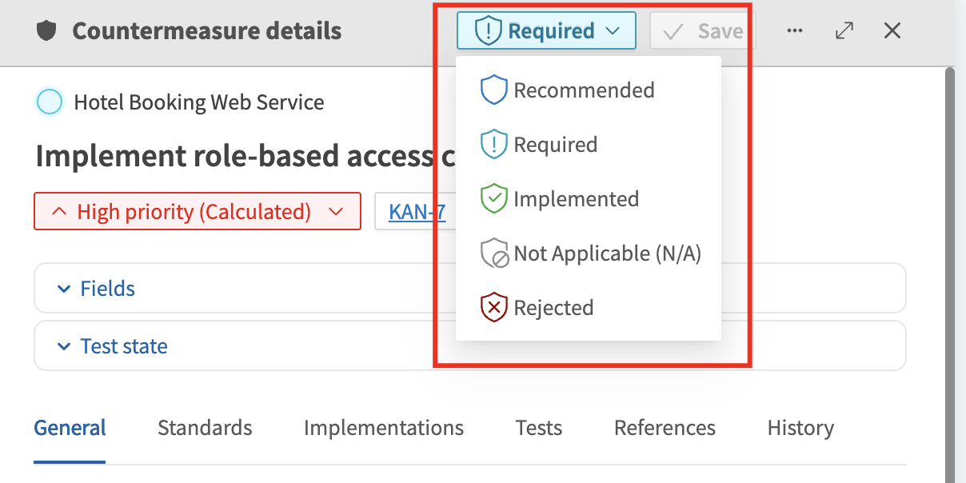Click the cyan status circle beside Hotel Booking Web Service

click(x=49, y=102)
